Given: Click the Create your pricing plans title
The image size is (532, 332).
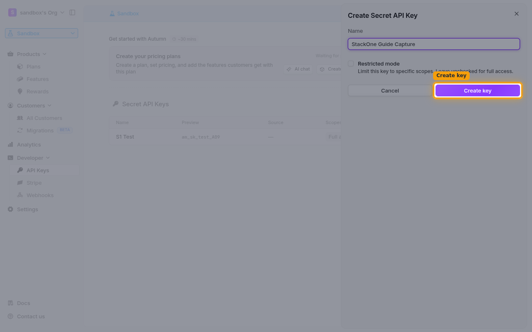Looking at the screenshot, I should 148,56.
